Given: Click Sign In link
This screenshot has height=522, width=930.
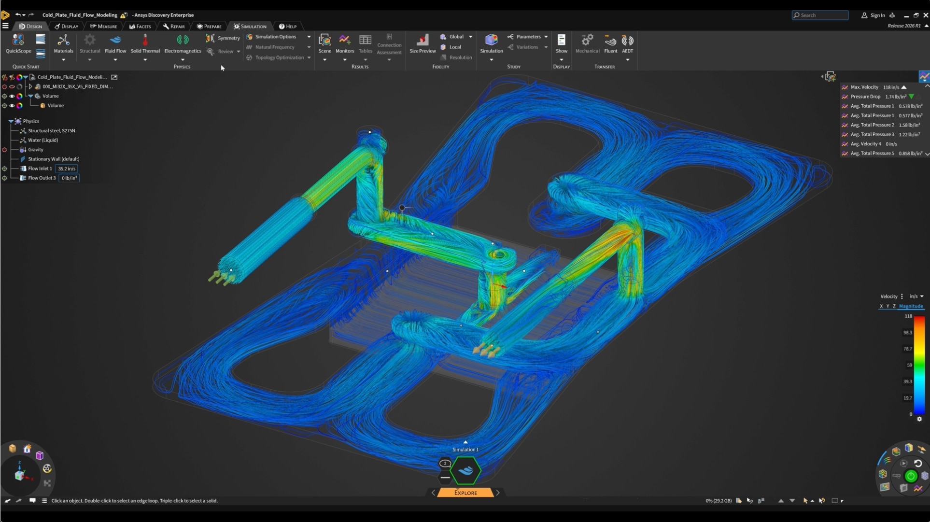Looking at the screenshot, I should coord(874,15).
